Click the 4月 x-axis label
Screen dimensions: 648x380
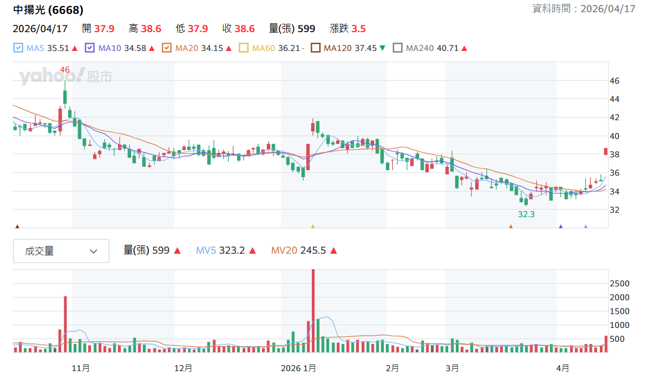click(x=563, y=368)
